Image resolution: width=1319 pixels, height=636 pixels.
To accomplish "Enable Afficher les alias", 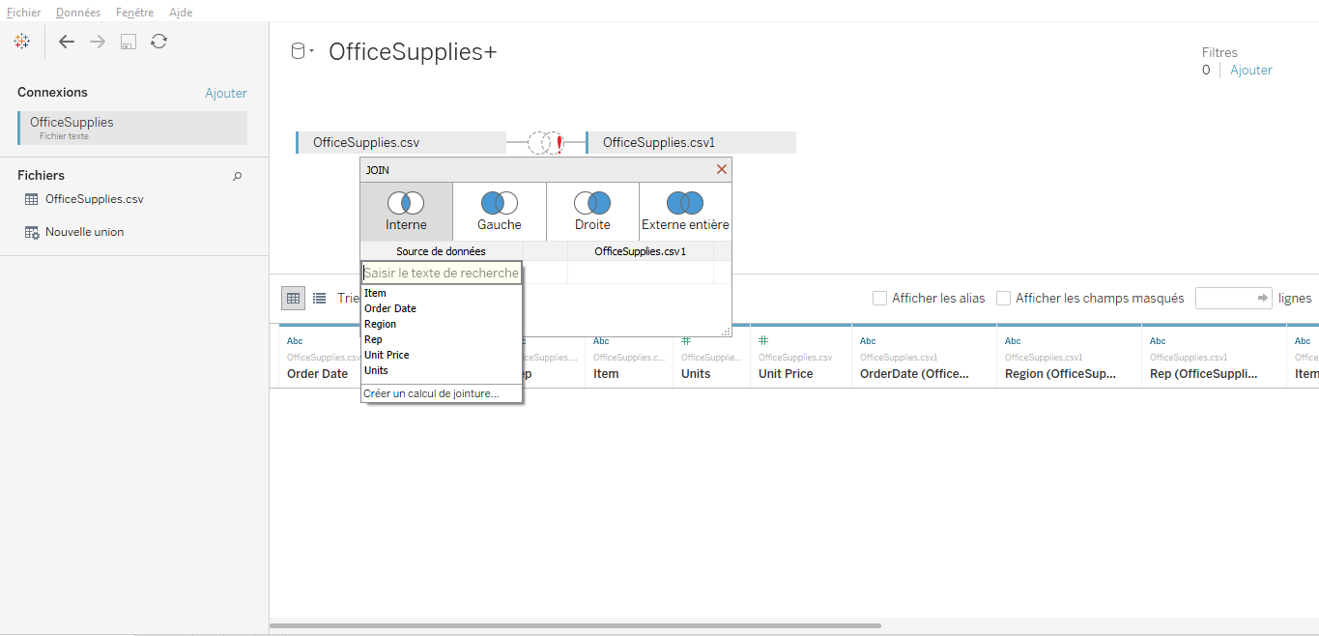I will tap(879, 298).
